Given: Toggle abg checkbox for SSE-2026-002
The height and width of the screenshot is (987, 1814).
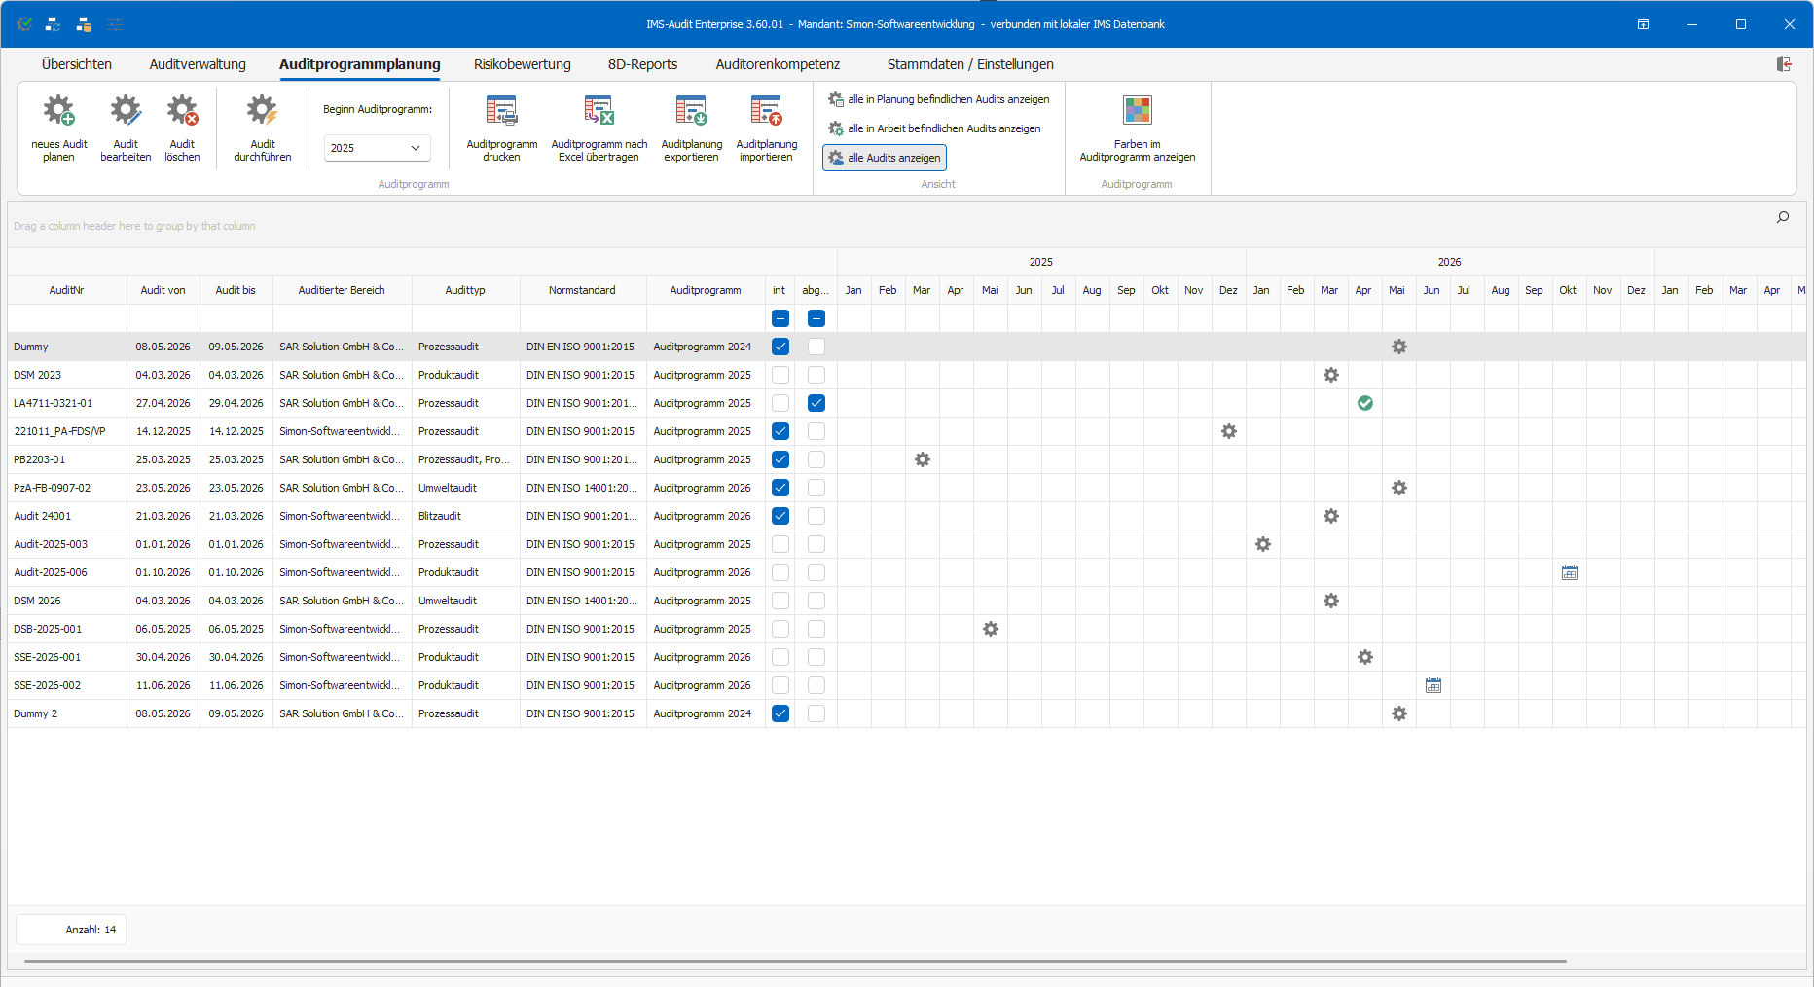Looking at the screenshot, I should (x=816, y=685).
